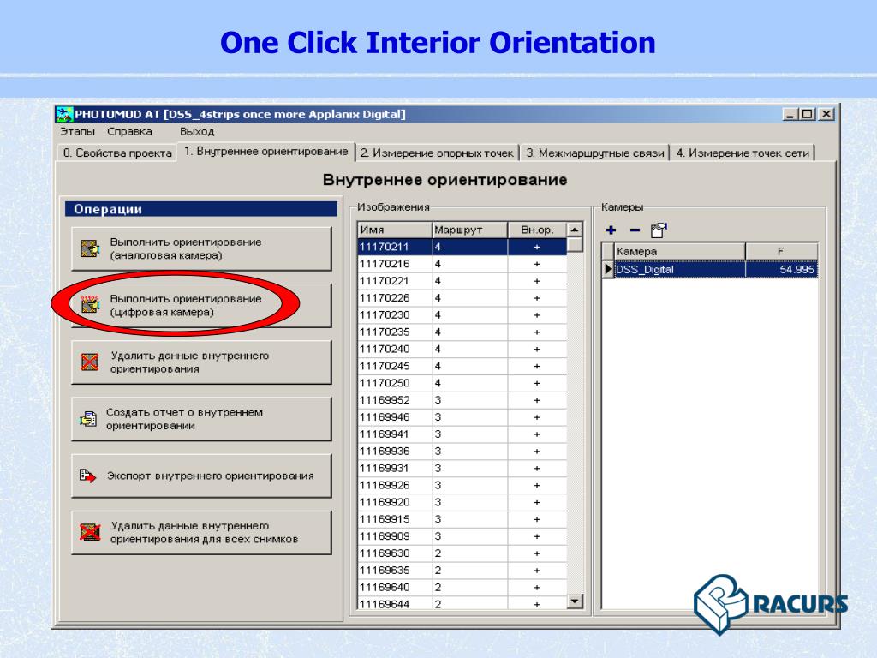
Task: Select image 11169936
Action: [462, 451]
